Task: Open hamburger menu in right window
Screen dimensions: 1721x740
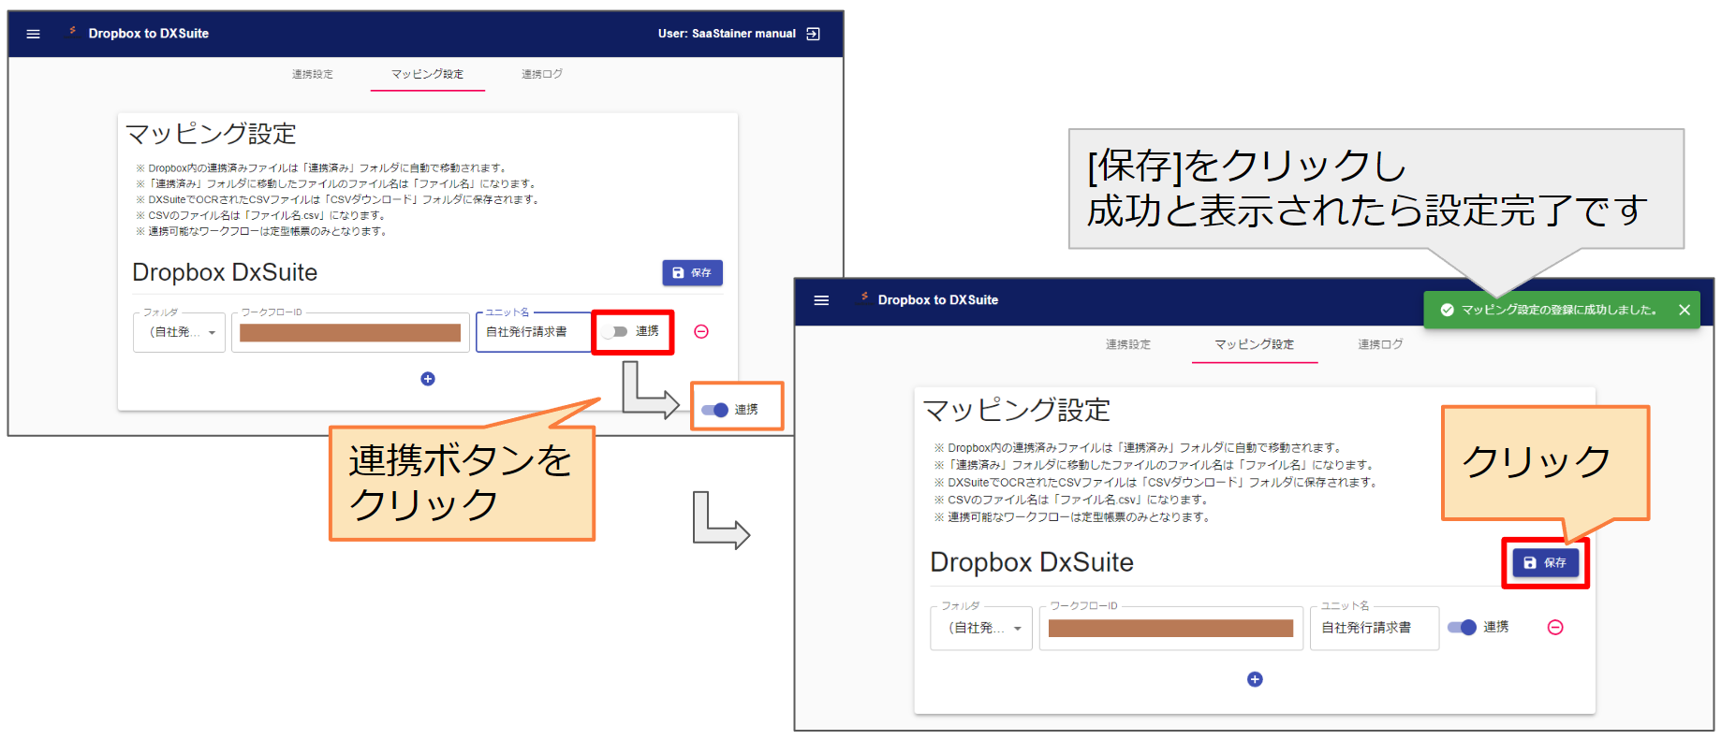Action: (x=822, y=300)
